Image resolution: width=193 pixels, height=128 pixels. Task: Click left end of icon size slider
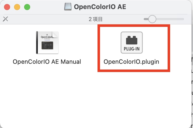tap(145, 19)
